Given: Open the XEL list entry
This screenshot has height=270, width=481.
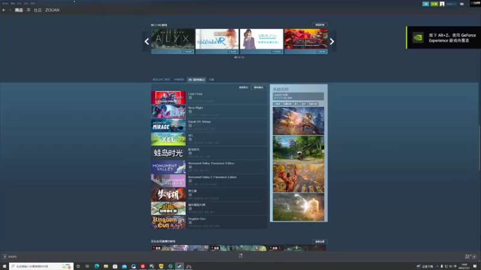Looking at the screenshot, I should pos(209,139).
